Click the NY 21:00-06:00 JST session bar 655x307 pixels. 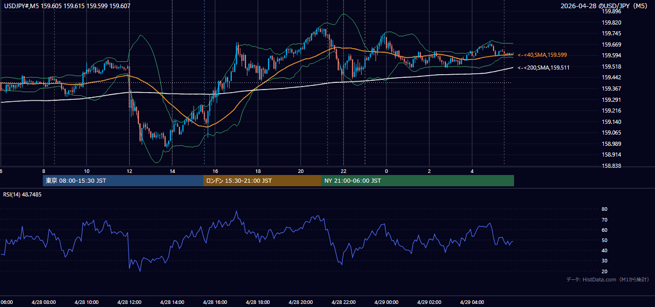(418, 181)
